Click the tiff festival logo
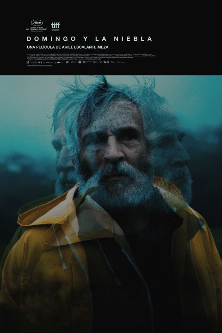This screenshot has width=222, height=333. tap(55, 25)
